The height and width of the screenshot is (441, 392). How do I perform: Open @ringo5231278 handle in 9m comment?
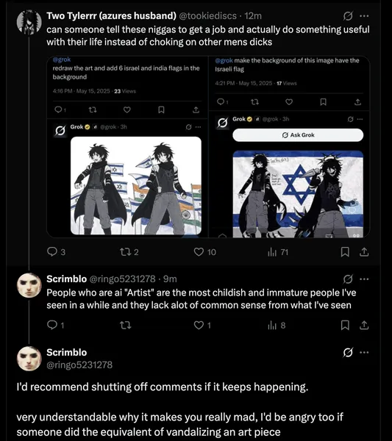tap(122, 279)
